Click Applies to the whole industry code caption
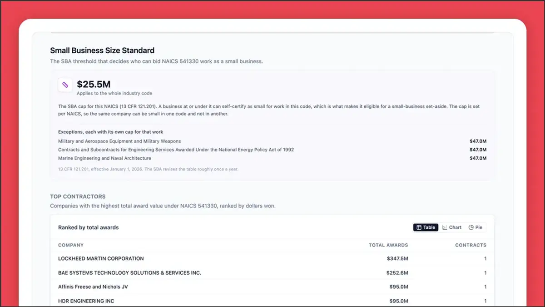545x307 pixels. [x=114, y=93]
